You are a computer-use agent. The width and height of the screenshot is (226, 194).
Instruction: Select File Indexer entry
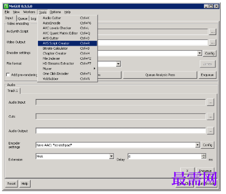[x=68, y=58]
